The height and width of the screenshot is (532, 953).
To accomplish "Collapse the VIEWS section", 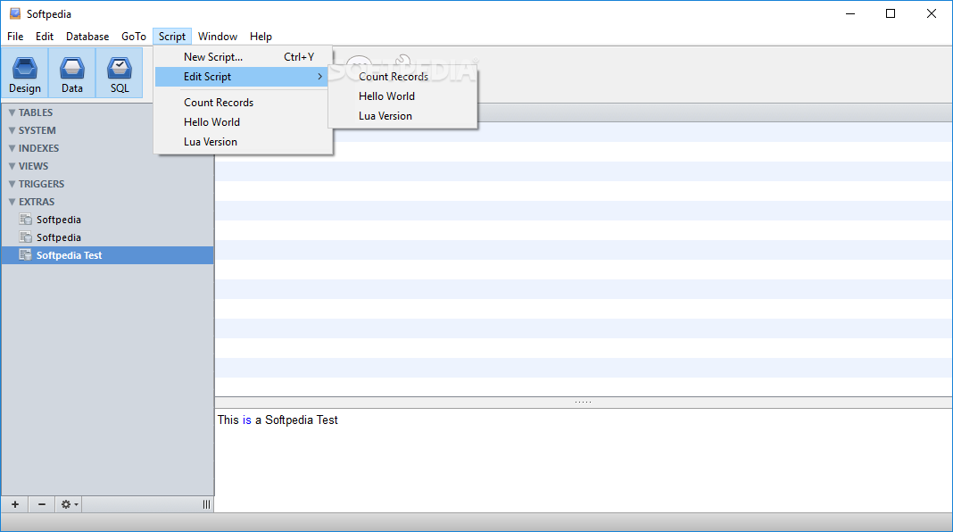I will point(12,166).
